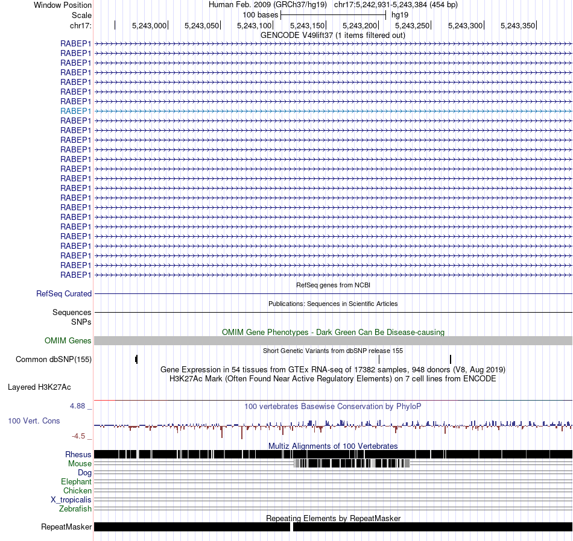Click the SNPs track label
Image resolution: width=573 pixels, height=541 pixels.
pos(81,322)
